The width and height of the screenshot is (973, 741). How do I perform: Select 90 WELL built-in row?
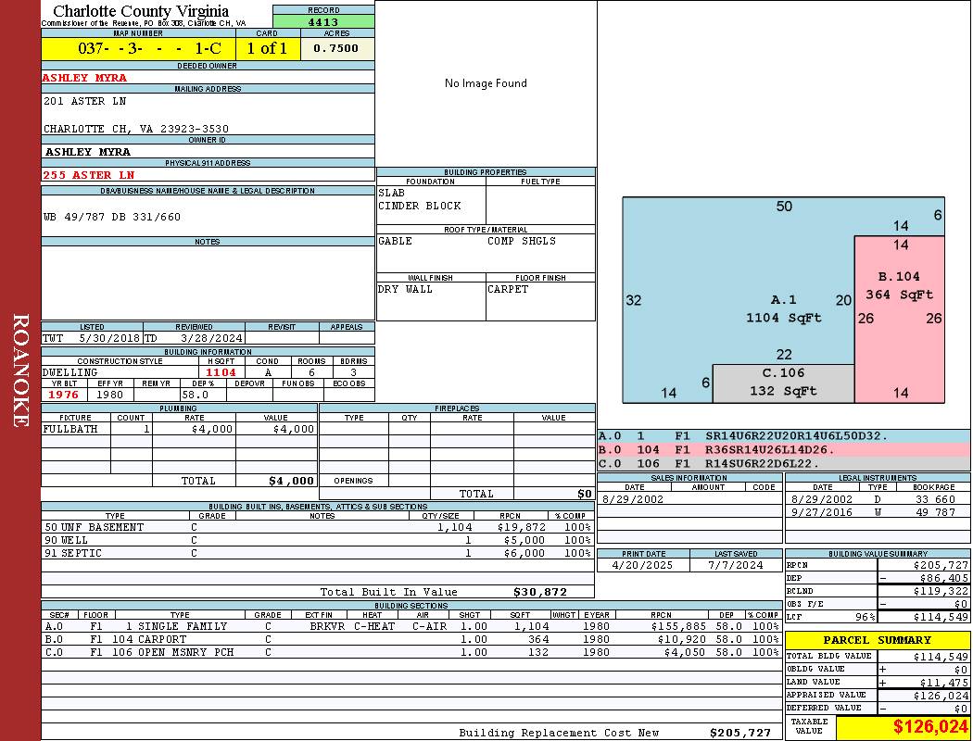[x=318, y=541]
